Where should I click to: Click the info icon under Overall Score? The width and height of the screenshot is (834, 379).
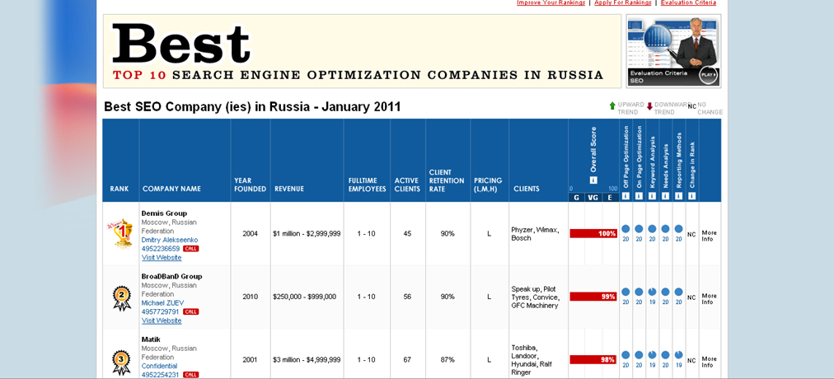[593, 180]
